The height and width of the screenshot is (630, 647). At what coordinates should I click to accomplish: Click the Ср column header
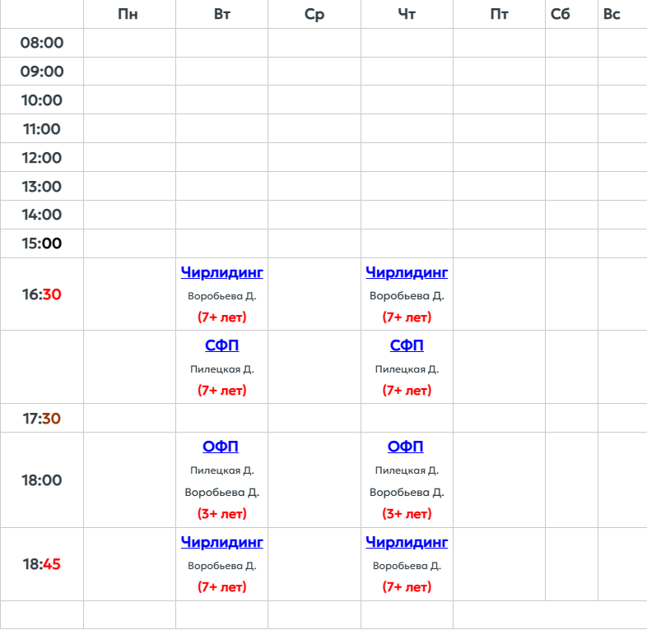[314, 14]
